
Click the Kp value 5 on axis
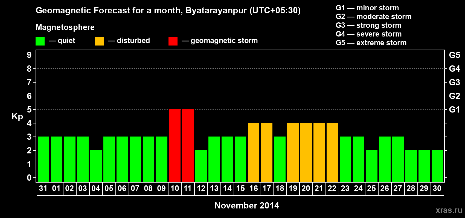(29, 110)
